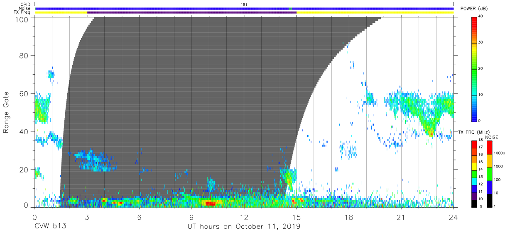The image size is (510, 235).
Task: Click the 10000 tick on NOISE legend
Action: (499, 153)
